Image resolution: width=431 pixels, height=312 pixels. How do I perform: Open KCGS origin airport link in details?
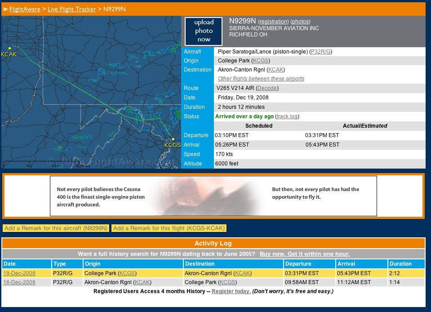261,61
